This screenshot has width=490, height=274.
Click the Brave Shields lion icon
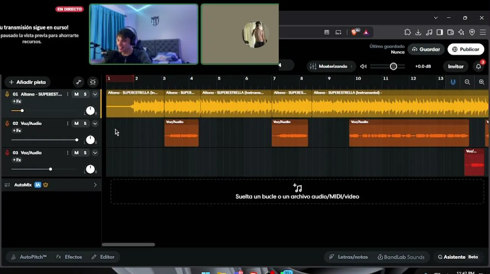point(355,32)
